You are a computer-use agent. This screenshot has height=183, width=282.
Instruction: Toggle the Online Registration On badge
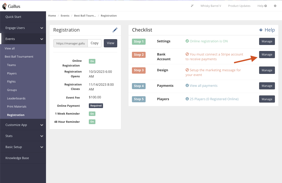(x=92, y=61)
